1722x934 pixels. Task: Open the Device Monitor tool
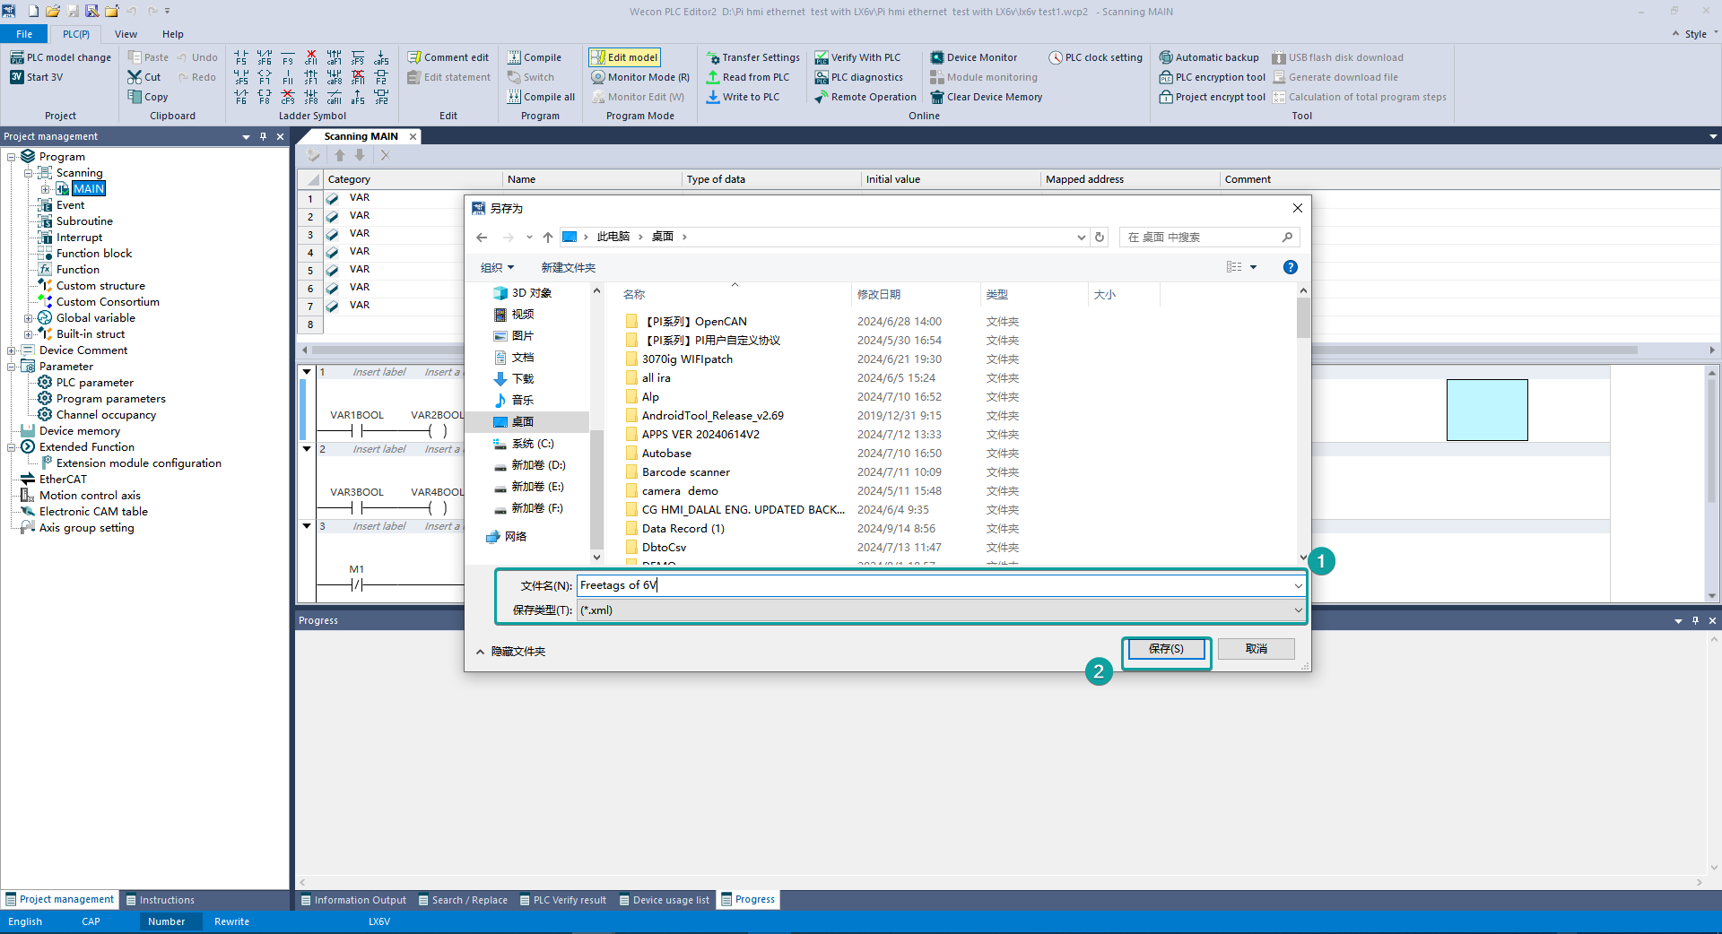click(973, 57)
